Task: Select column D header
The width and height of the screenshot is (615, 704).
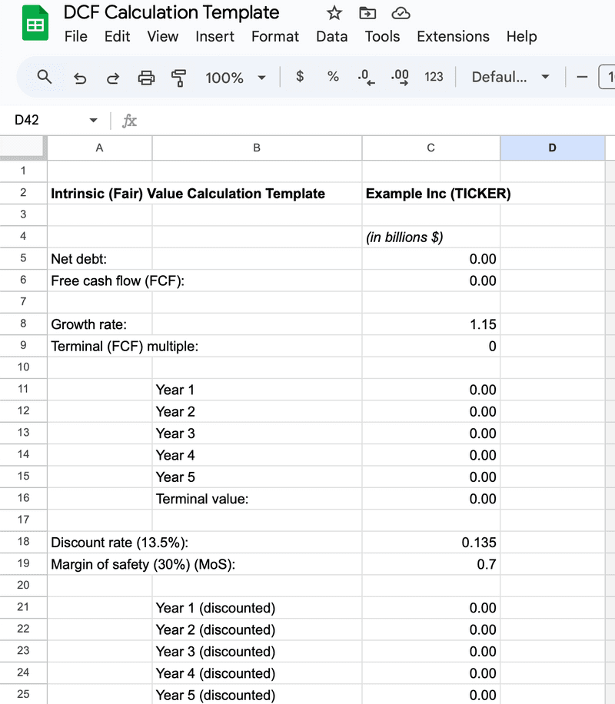Action: pos(552,148)
